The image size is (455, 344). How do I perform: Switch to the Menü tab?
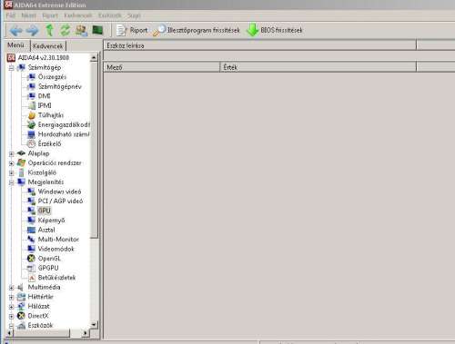[15, 45]
